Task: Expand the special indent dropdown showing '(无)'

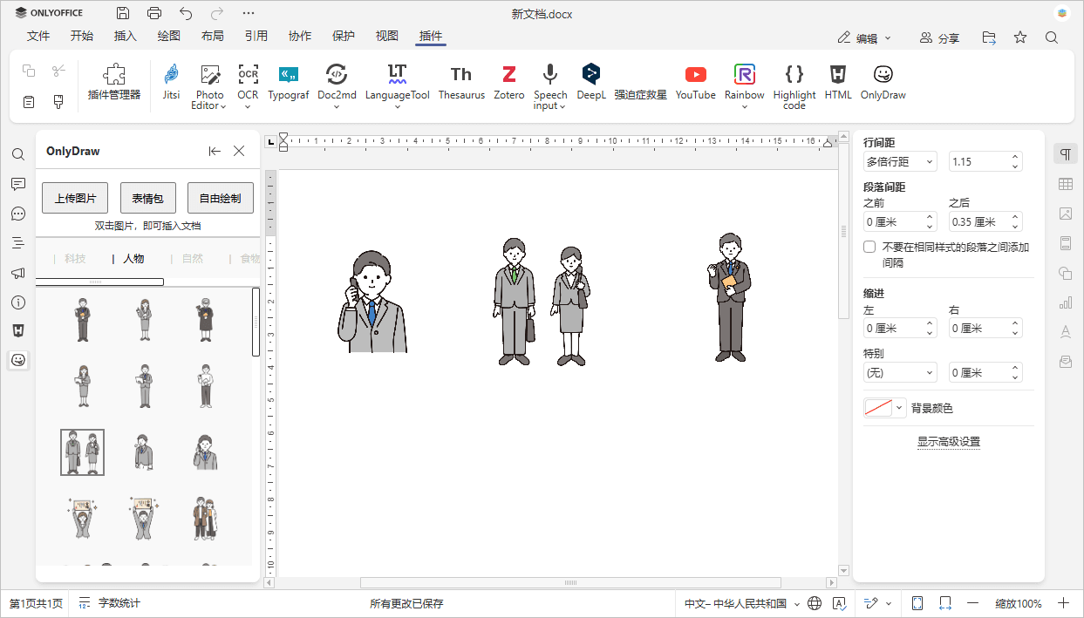Action: pyautogui.click(x=899, y=372)
